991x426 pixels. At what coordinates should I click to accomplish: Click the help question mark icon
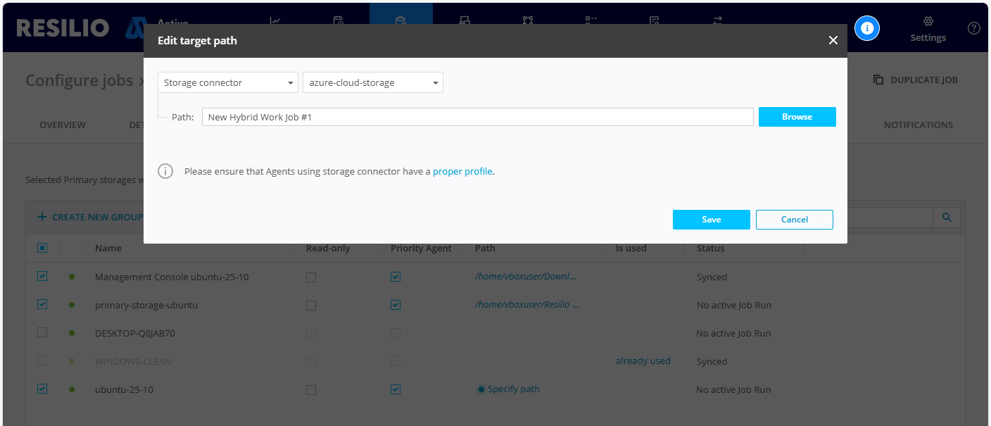click(973, 28)
